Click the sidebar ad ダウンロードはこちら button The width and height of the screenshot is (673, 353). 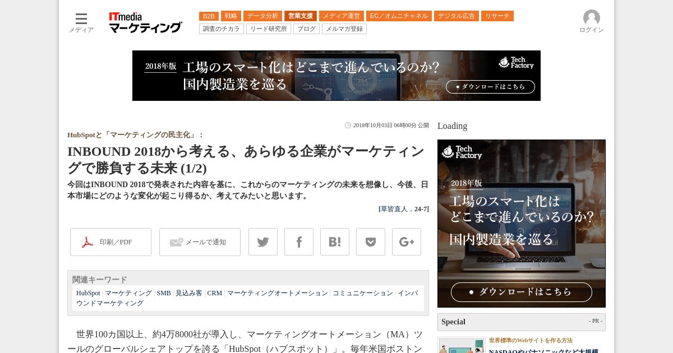522,292
